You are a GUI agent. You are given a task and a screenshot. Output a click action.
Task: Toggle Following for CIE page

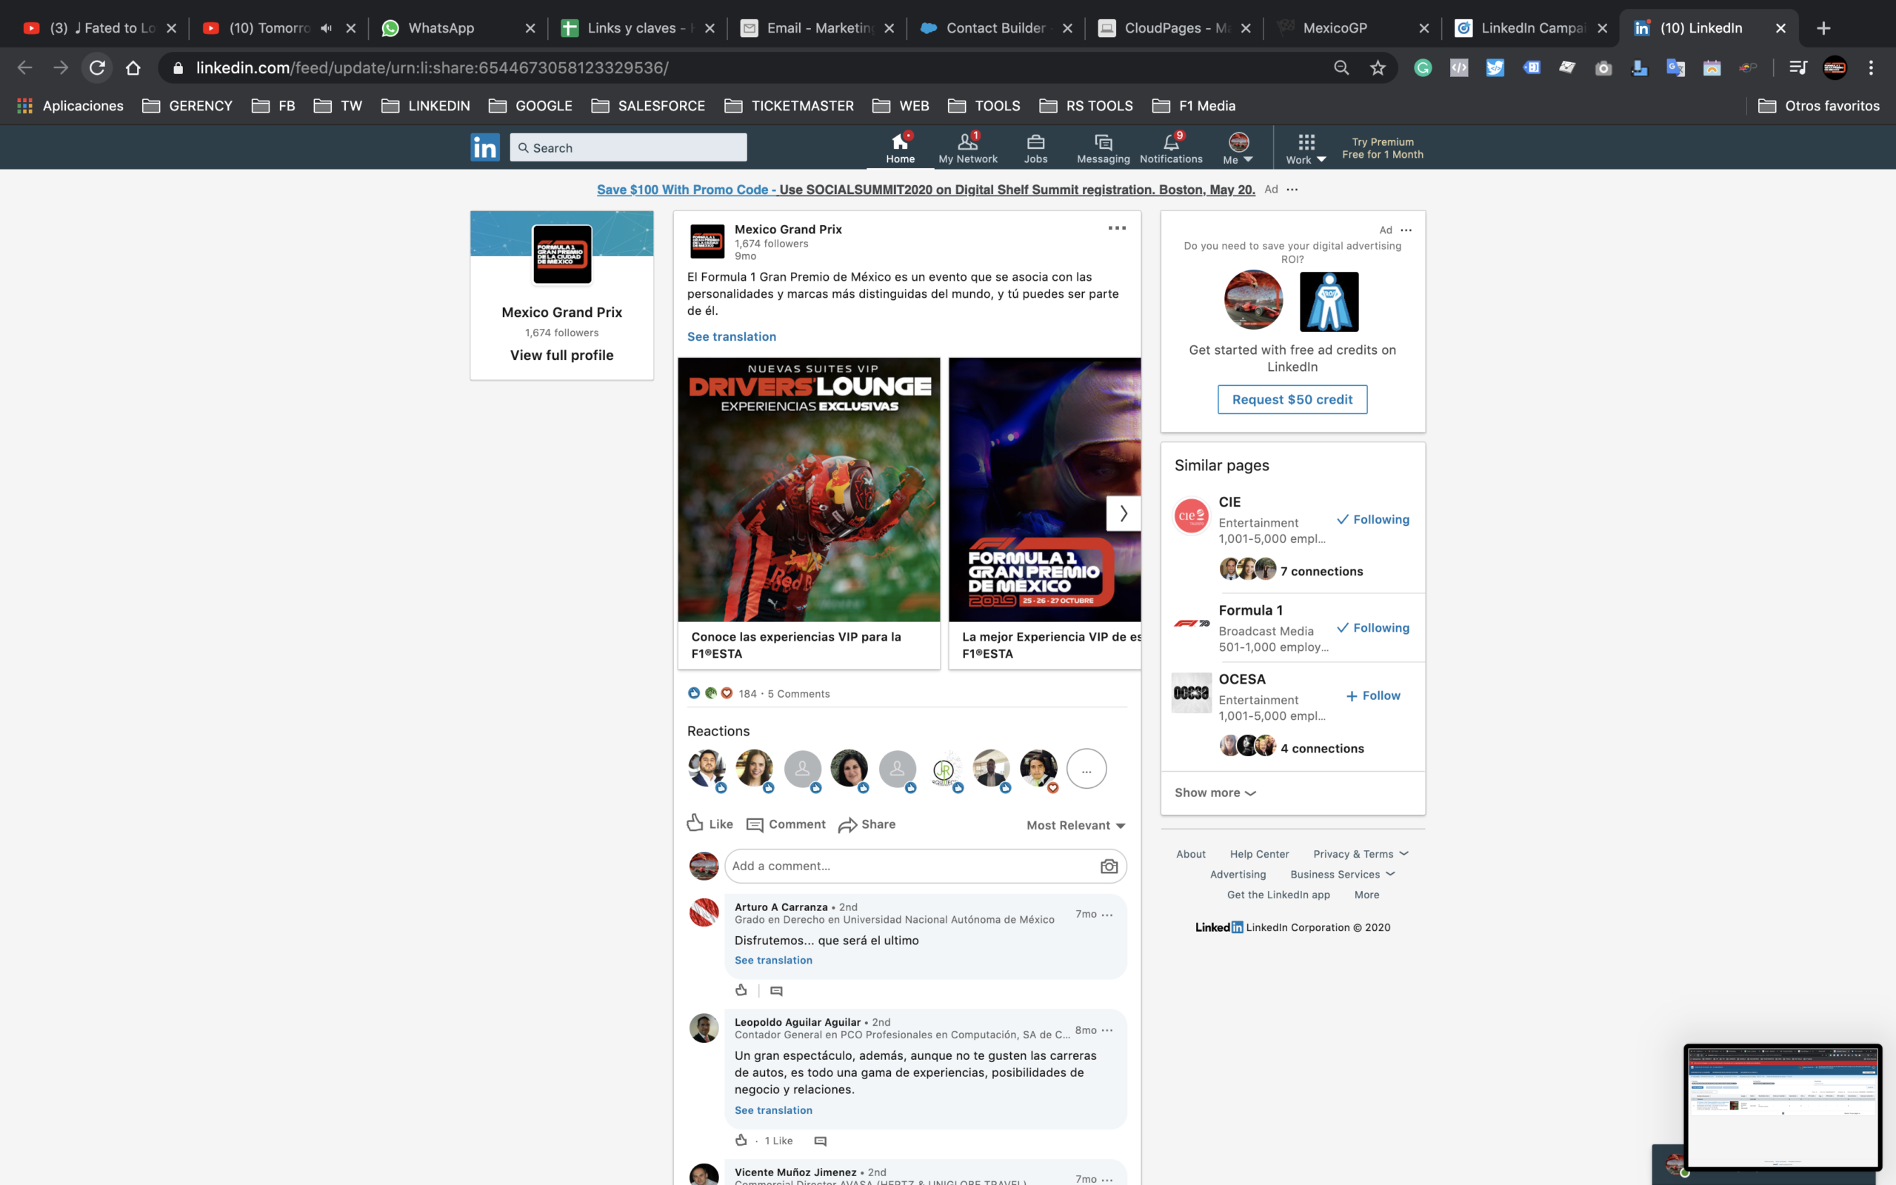tap(1372, 520)
